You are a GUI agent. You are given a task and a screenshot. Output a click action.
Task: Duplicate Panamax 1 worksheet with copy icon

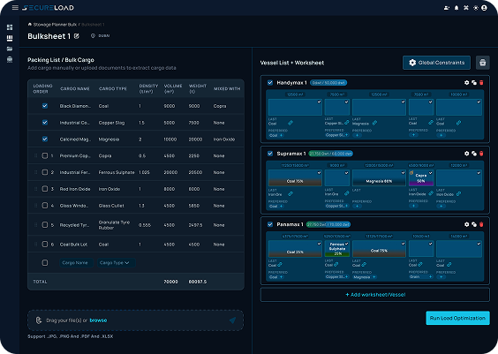tap(474, 224)
